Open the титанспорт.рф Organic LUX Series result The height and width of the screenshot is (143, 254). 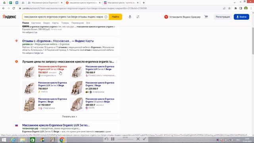click(x=56, y=125)
